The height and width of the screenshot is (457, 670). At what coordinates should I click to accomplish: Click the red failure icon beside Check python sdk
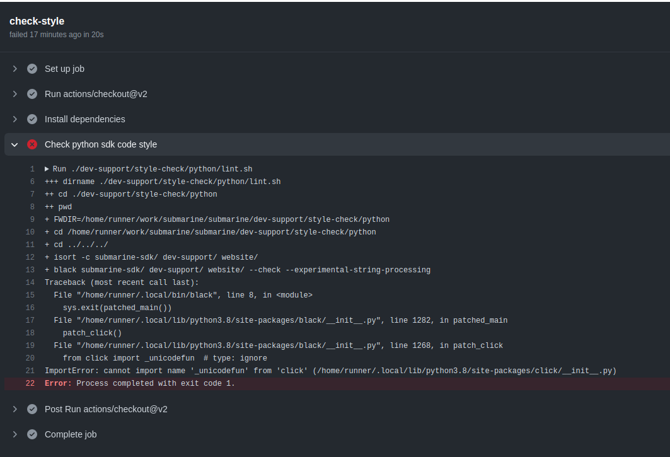(32, 144)
